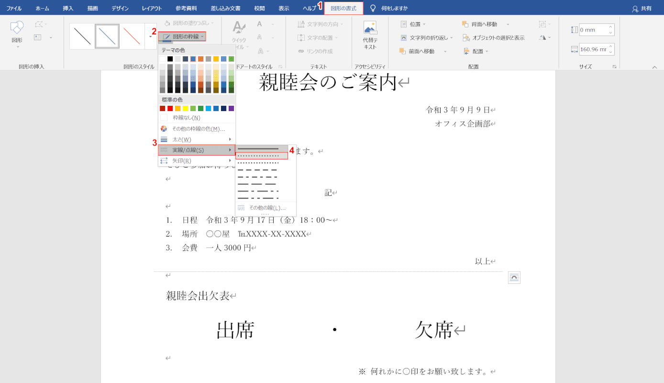The height and width of the screenshot is (383, 664).
Task: Decrease the shape width spinner
Action: click(x=611, y=52)
